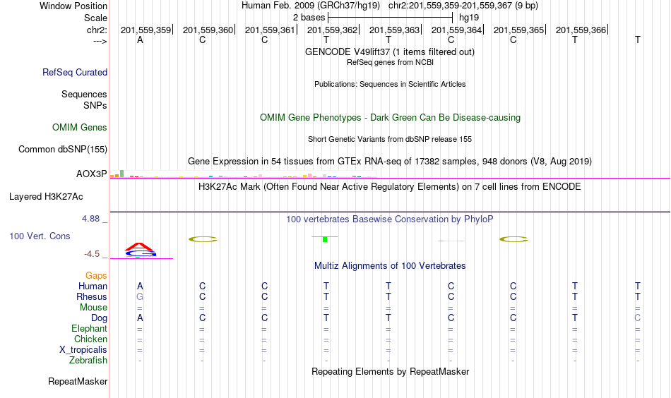This screenshot has height=398, width=671.
Task: Click the OMIM Gene Phenotypes title
Action: tap(390, 118)
